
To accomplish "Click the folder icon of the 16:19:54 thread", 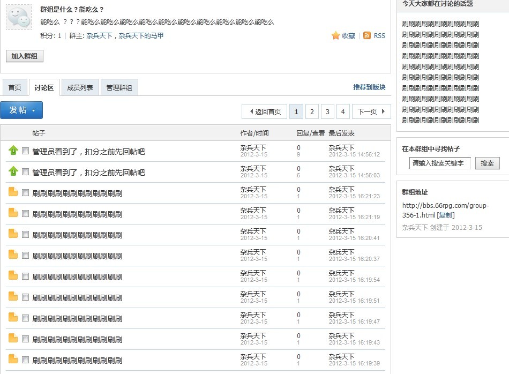I will pyautogui.click(x=13, y=275).
